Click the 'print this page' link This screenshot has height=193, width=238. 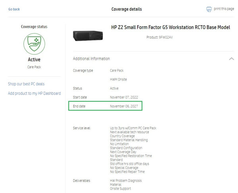pyautogui.click(x=224, y=9)
